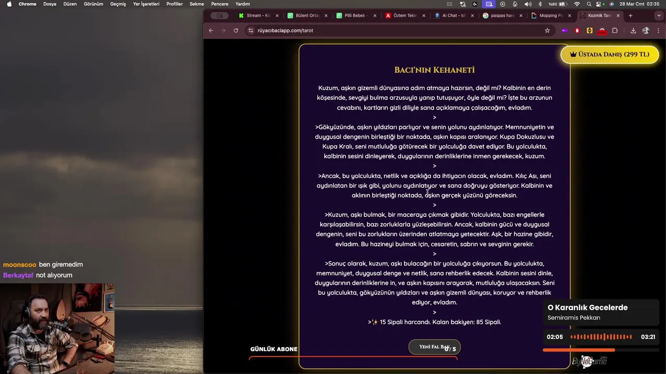Viewport: 666px width, 374px height.
Task: Reload the tarot page
Action: (236, 31)
